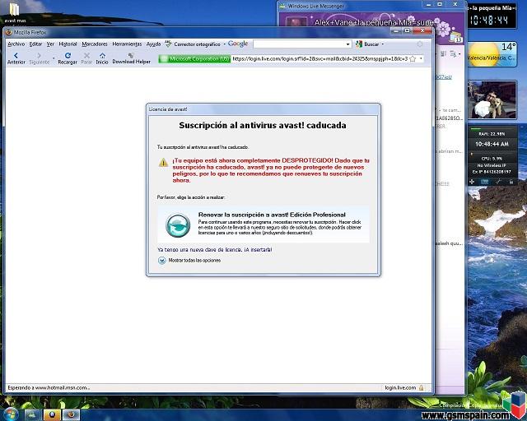
Task: Open the Buscar button dropdown arrow
Action: click(382, 44)
